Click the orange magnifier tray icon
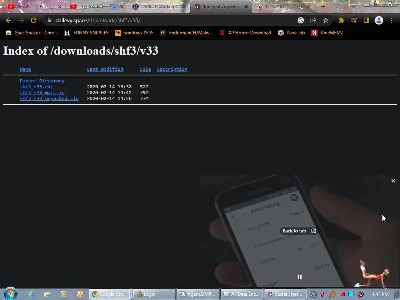Viewport: 400px width, 300px height. pyautogui.click(x=332, y=295)
